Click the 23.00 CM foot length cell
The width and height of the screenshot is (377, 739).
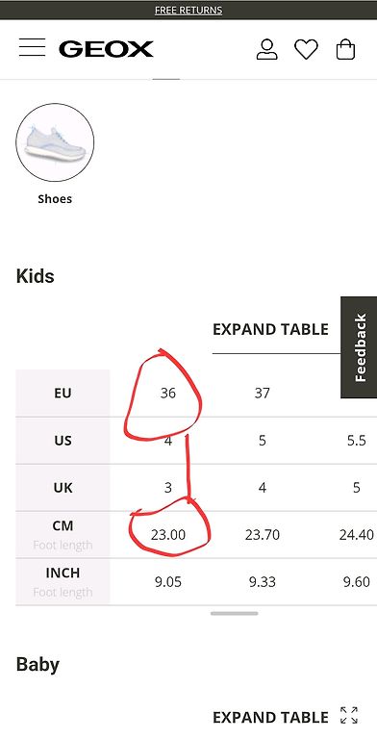tap(167, 535)
